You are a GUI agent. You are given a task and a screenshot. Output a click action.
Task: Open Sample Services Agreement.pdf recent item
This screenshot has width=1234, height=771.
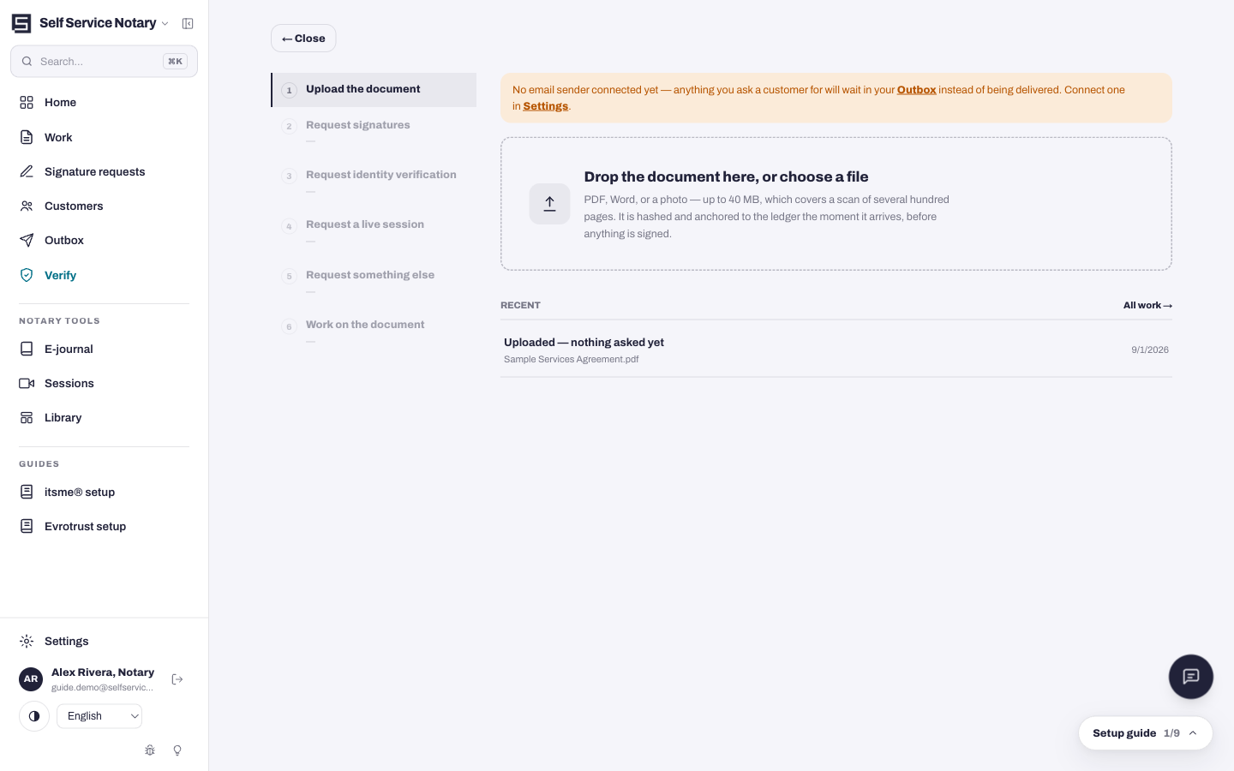point(836,350)
